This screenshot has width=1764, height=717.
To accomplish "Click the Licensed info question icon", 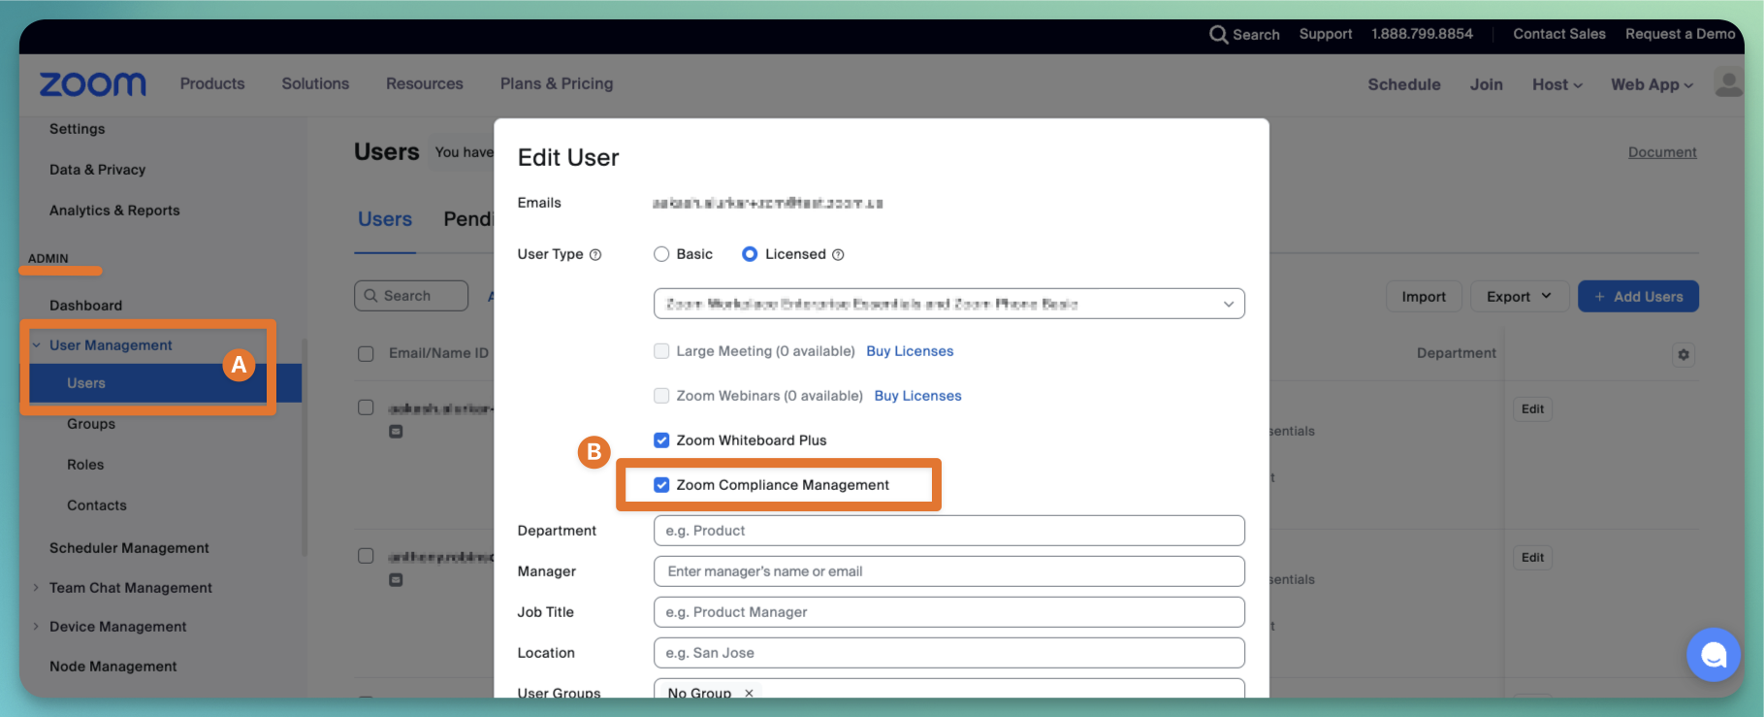I will click(x=838, y=254).
